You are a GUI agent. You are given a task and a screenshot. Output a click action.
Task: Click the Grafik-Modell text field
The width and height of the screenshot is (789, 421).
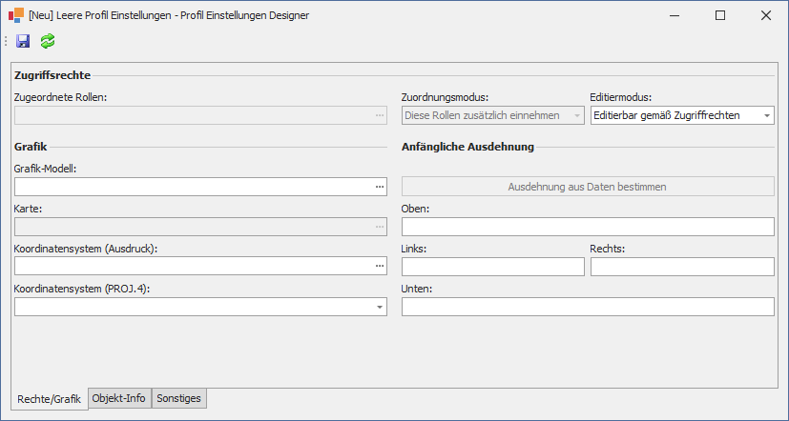pos(191,187)
